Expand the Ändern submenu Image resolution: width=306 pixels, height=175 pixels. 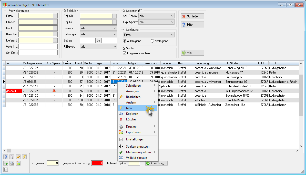tap(138, 102)
